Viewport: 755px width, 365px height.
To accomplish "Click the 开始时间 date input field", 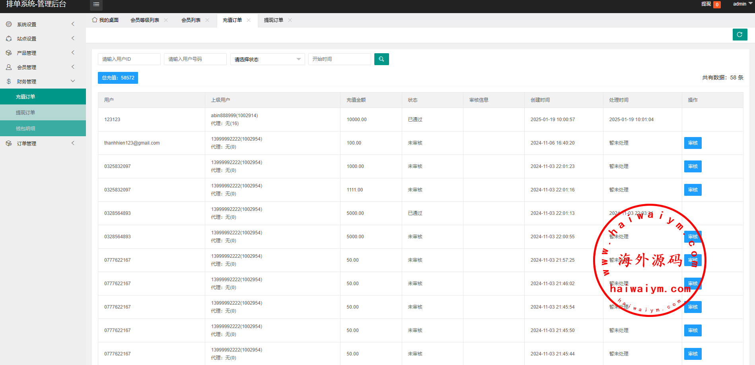I will pos(339,59).
